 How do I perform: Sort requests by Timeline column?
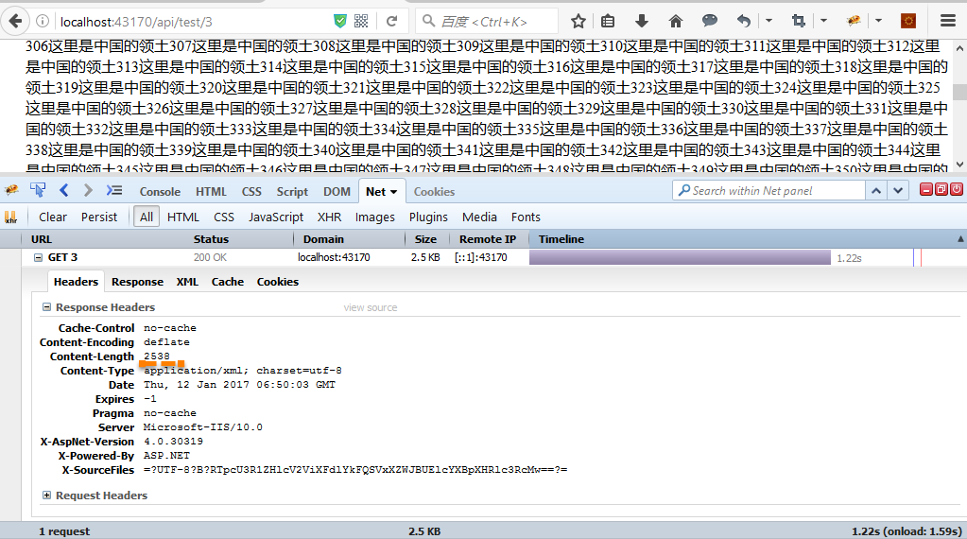point(746,239)
